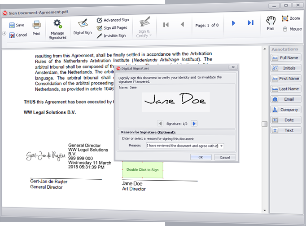The height and width of the screenshot is (226, 306).
Task: Add Email annotation
Action: tap(286, 99)
